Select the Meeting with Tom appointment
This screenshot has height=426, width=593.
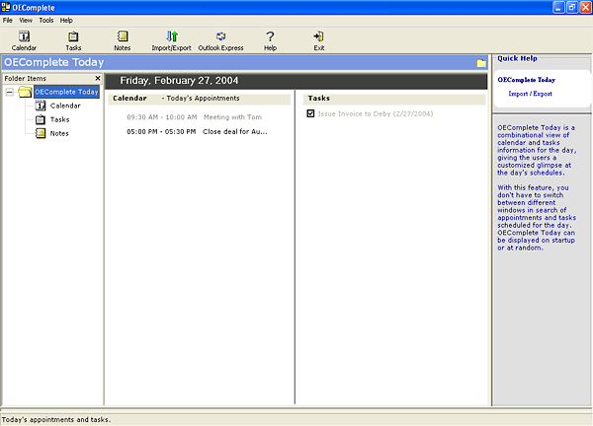pos(232,117)
